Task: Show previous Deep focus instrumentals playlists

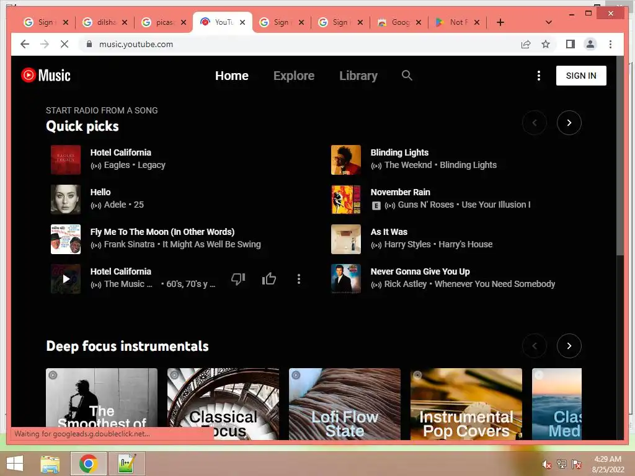Action: 535,346
